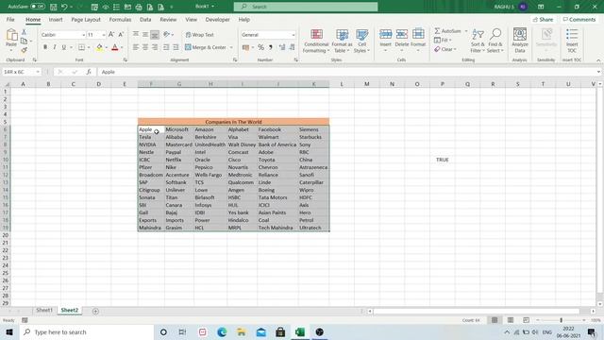This screenshot has width=604, height=340.
Task: Open Find & Select
Action: coord(495,41)
